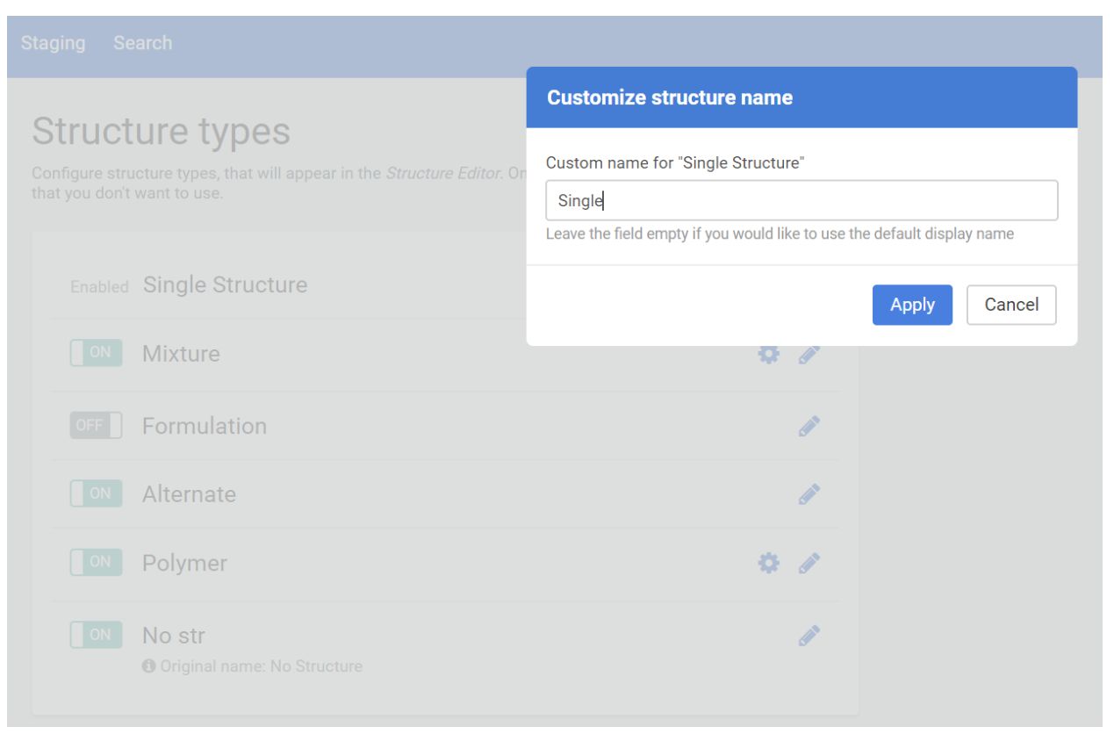Click the pencil icon for No str
Viewport: 1114px width, 734px height.
pos(809,636)
